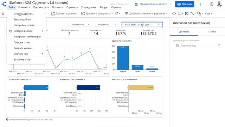This screenshot has height=127, width=225.
Task: Choose Создать отчет menu entry
Action: pos(26,42)
